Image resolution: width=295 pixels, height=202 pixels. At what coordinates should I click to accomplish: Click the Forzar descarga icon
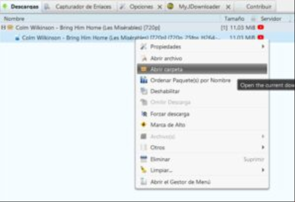click(144, 114)
